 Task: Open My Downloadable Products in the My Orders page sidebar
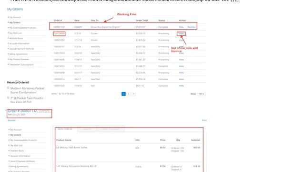[x=23, y=28]
